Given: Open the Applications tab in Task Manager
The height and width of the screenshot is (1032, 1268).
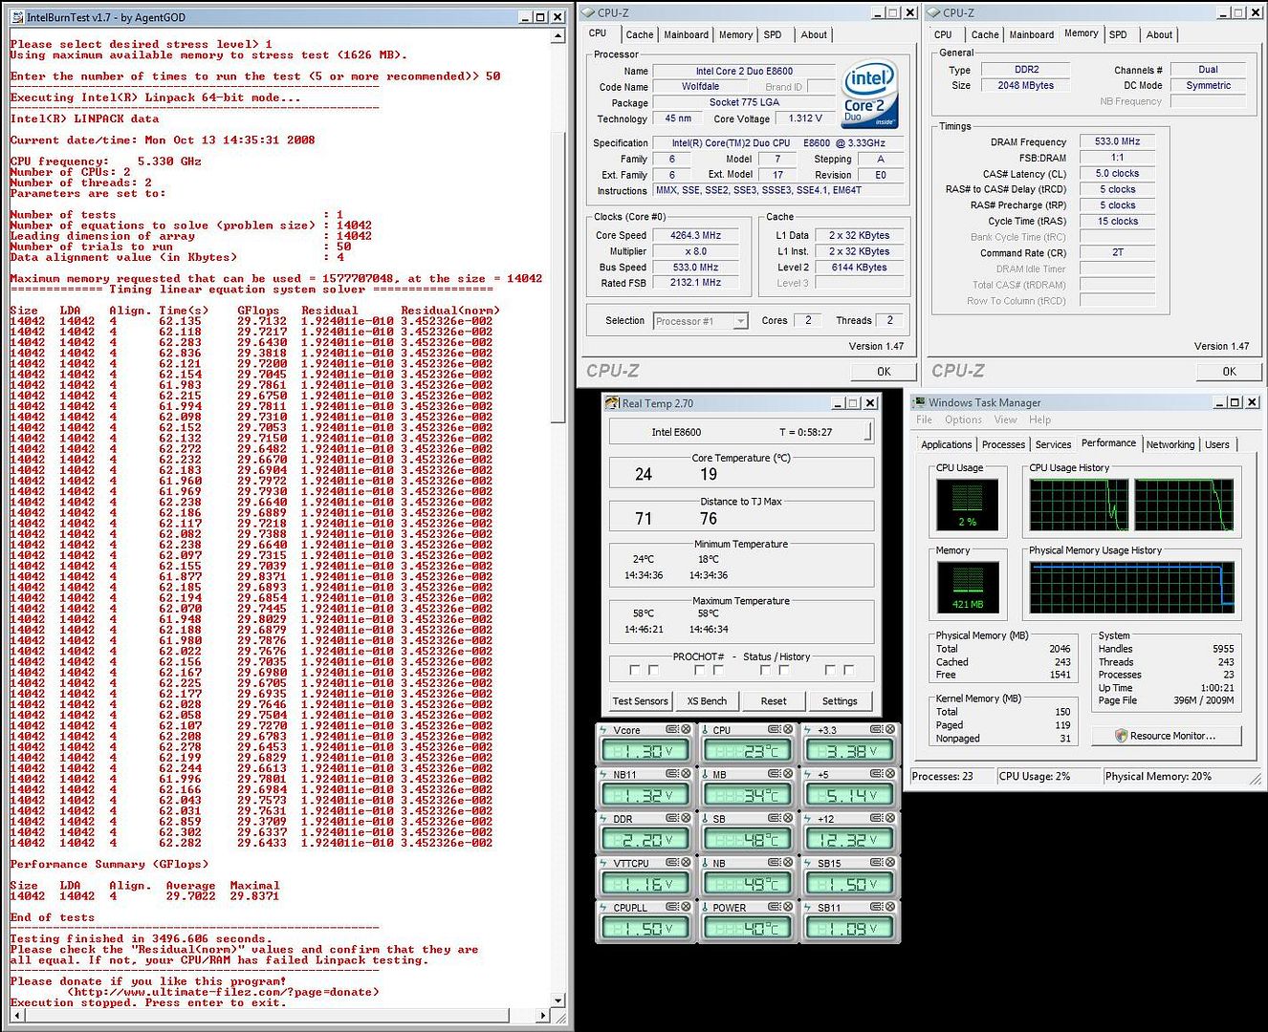Looking at the screenshot, I should (946, 444).
